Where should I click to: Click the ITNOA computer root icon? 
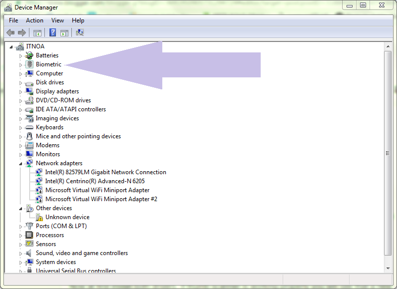pos(20,46)
